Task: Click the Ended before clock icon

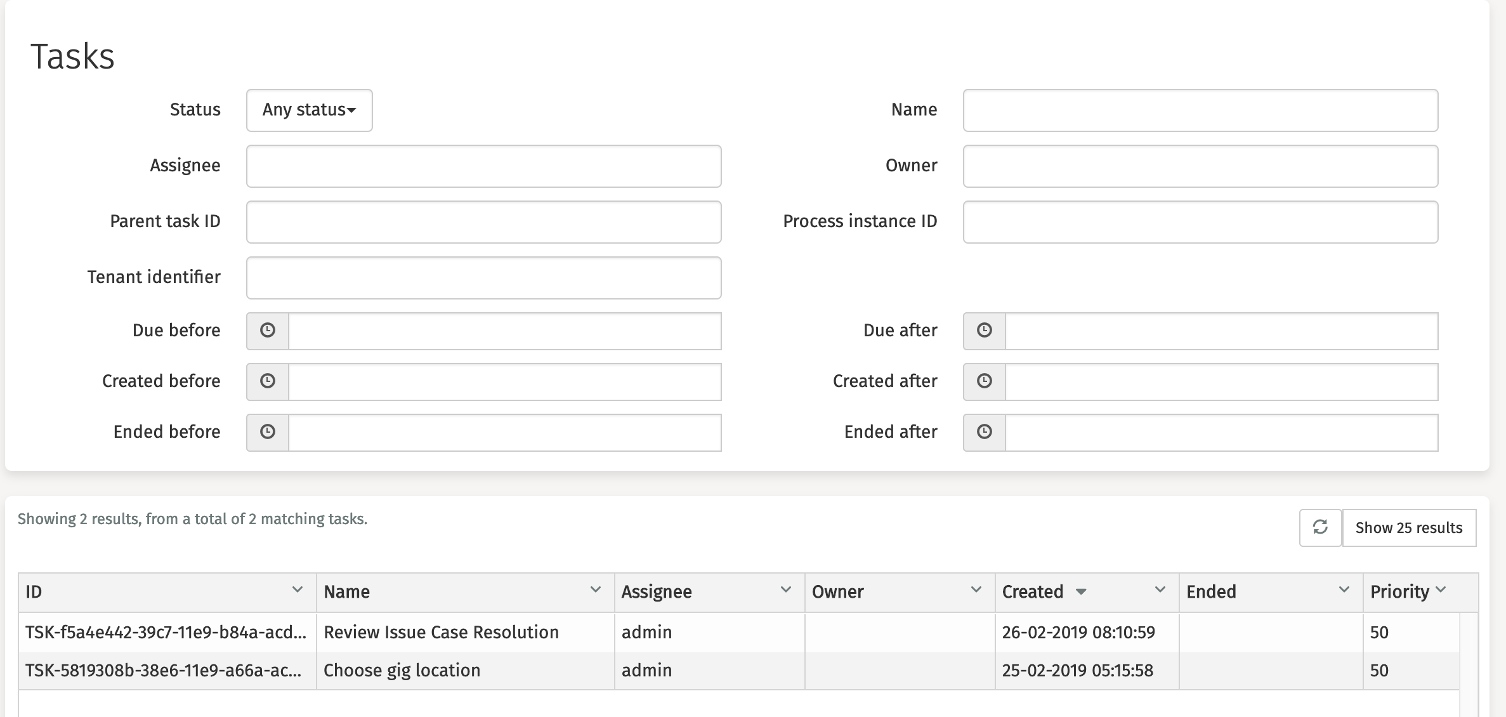Action: pos(268,432)
